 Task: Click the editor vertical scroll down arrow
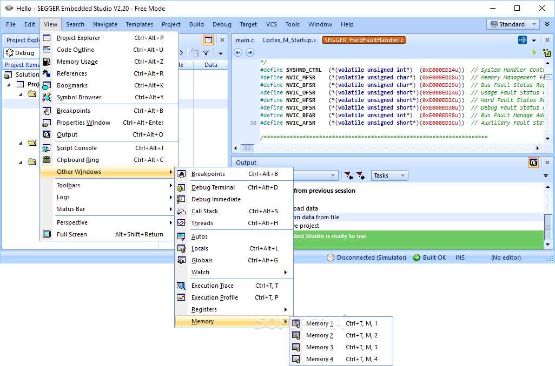[547, 139]
